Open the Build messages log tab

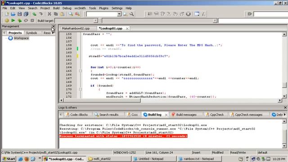(x=184, y=115)
